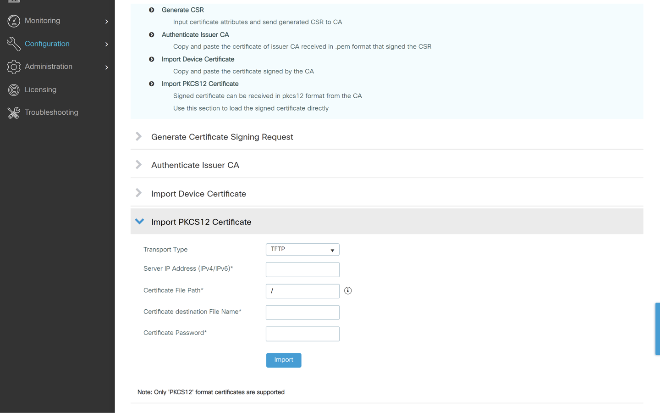Screen dimensions: 660x413
Task: Expand the Configuration submenu chevron
Action: tap(106, 44)
